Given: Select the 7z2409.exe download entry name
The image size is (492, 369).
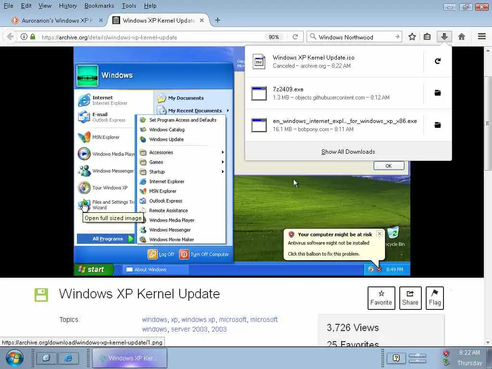Looking at the screenshot, I should coord(288,89).
